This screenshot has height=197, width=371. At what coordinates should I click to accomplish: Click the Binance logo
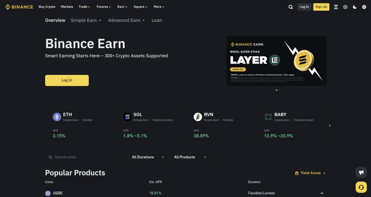19,6
